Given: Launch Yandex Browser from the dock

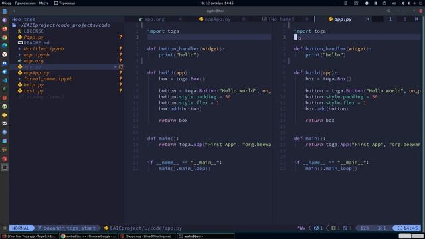Looking at the screenshot, I should tap(5, 54).
